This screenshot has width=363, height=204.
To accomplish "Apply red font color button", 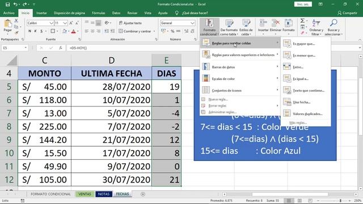I will 73,31.
